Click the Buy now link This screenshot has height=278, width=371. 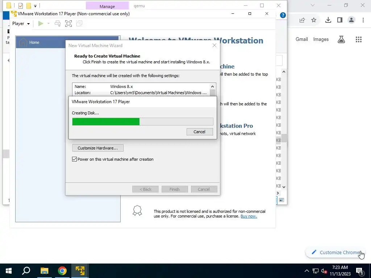(249, 216)
